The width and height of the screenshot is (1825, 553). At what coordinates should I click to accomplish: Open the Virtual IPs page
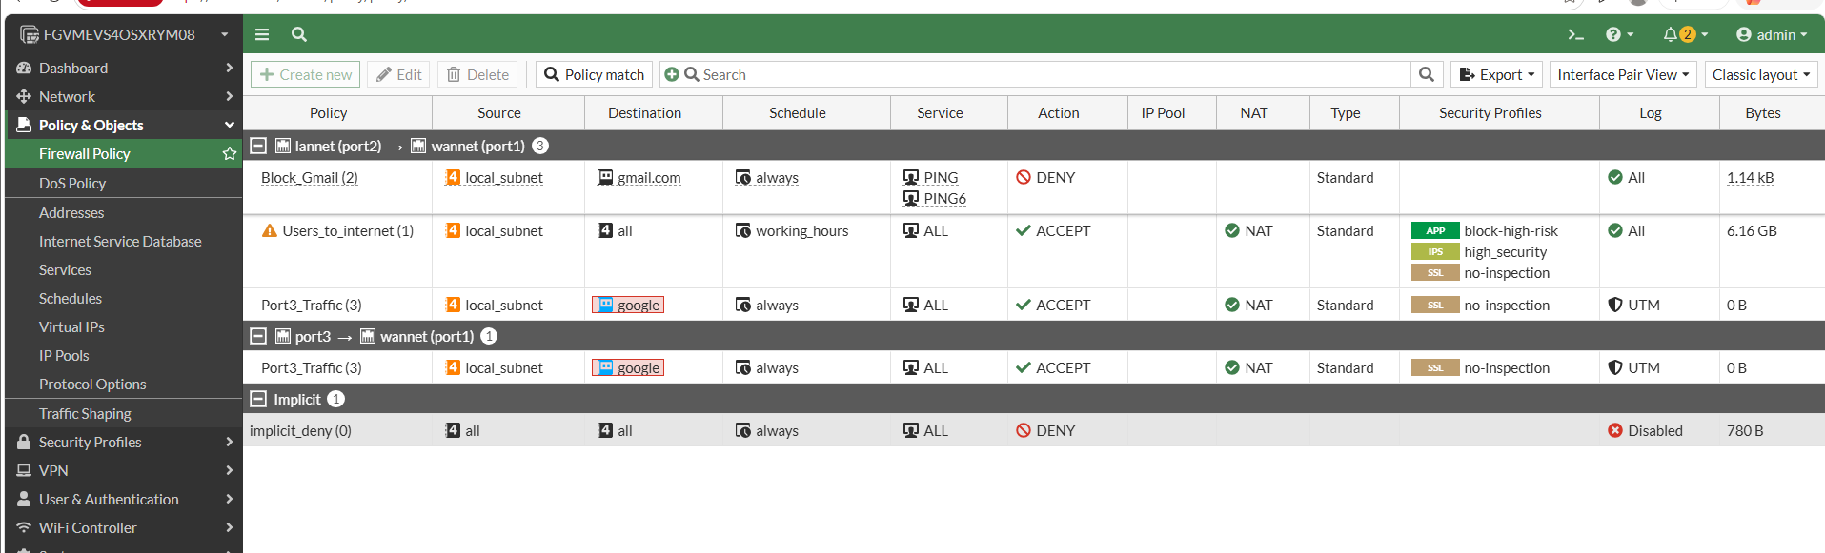71,326
